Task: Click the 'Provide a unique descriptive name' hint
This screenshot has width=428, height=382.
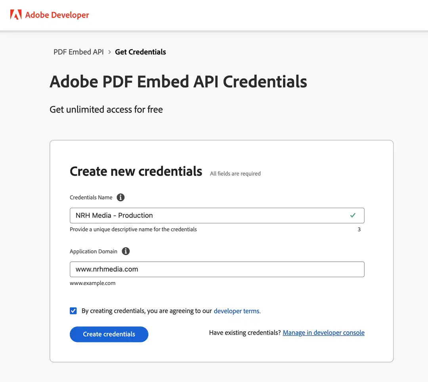Action: [133, 229]
